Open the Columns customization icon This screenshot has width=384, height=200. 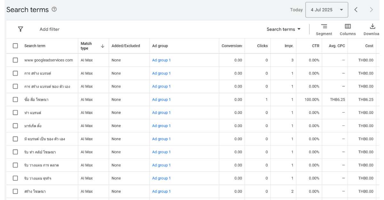point(348,26)
